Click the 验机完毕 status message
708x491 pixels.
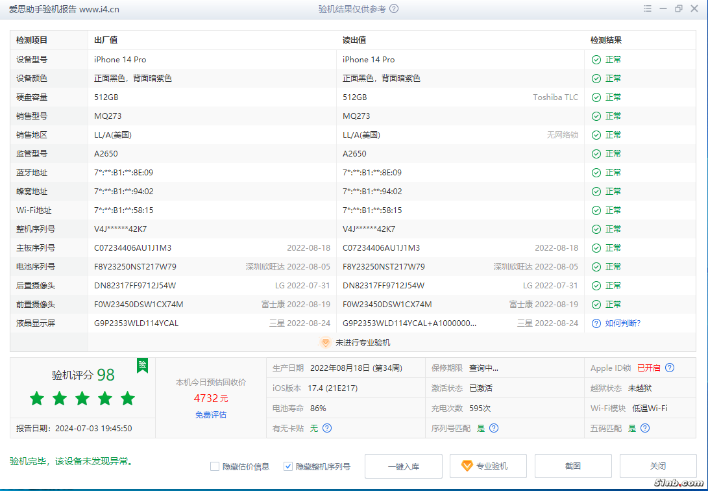[72, 461]
